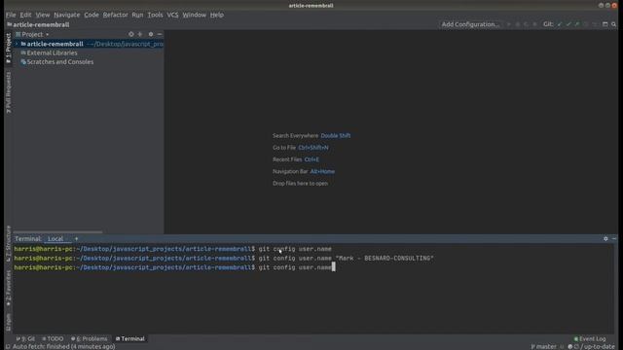
Task: Open Pull Requests side tab
Action: [8, 92]
